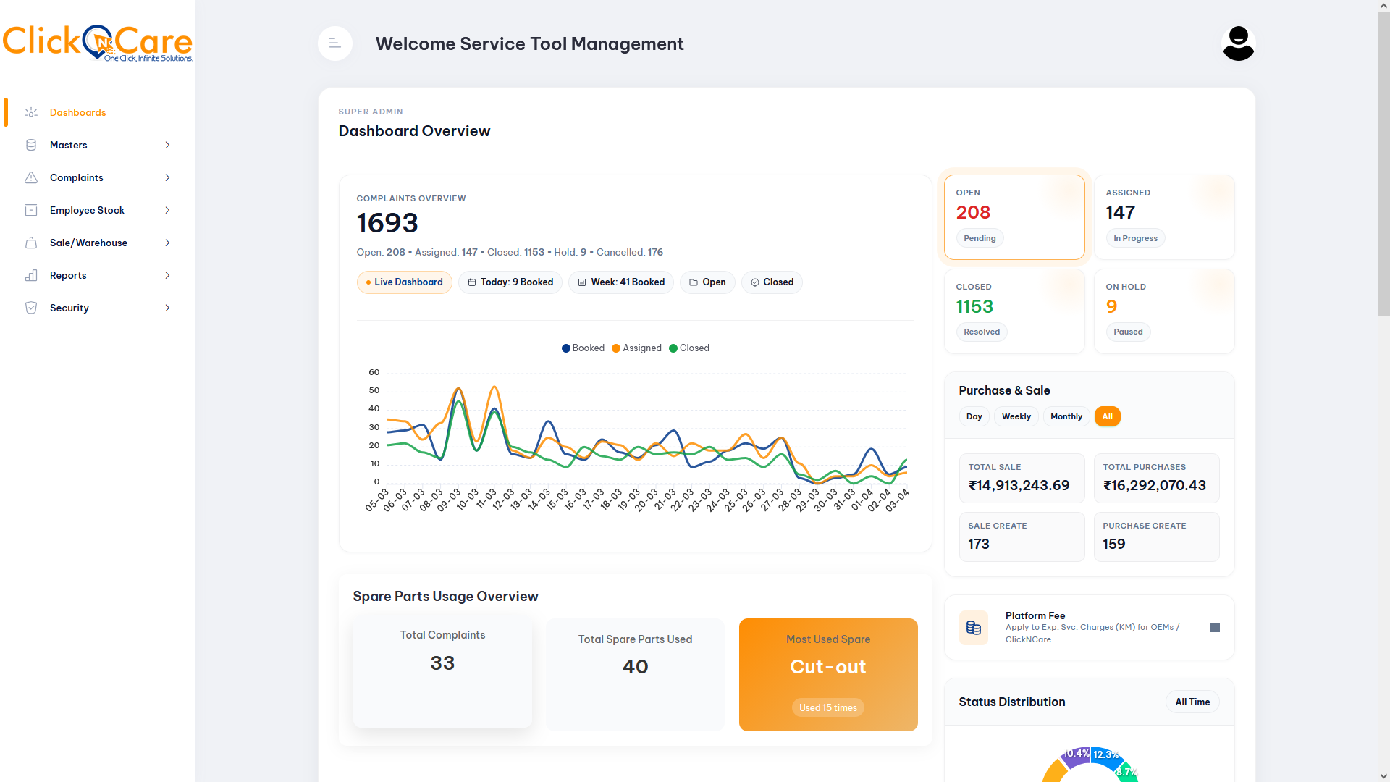Expand the Reports menu chevron
This screenshot has width=1390, height=782.
(167, 275)
